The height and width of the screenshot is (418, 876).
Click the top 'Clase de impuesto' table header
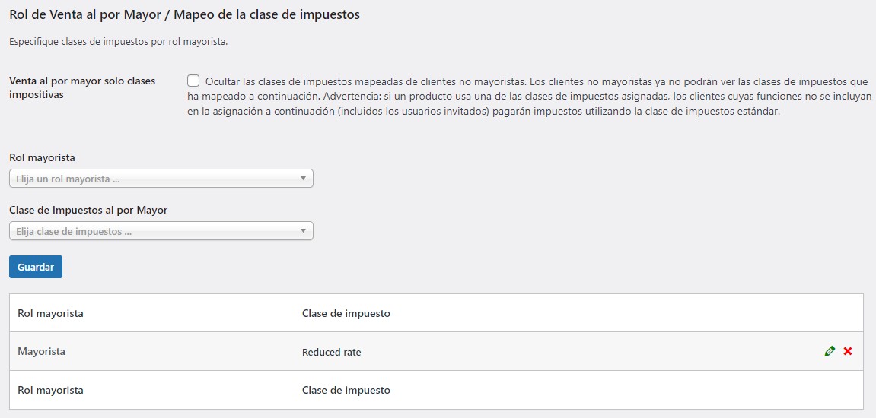(346, 313)
